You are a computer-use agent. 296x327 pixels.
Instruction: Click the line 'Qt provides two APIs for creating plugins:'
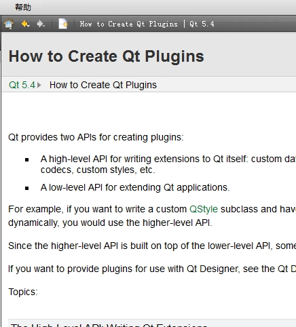96,137
